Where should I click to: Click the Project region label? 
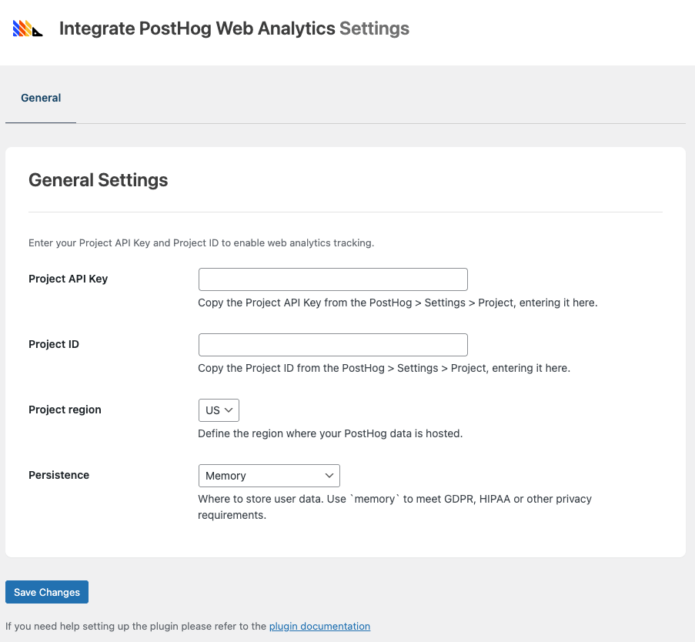coord(65,410)
